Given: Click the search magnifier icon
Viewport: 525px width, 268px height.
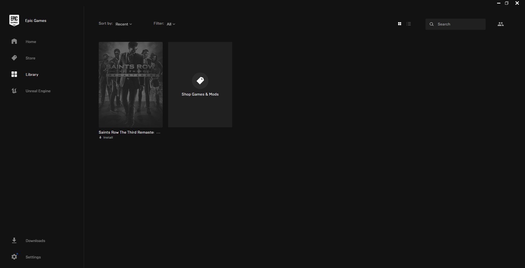Looking at the screenshot, I should coord(431,24).
